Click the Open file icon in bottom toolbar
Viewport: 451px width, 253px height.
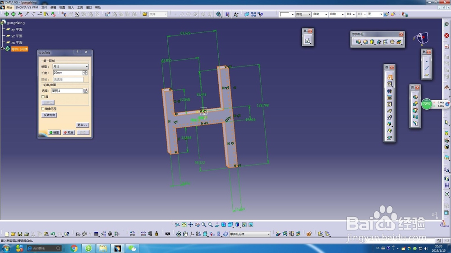click(13, 234)
